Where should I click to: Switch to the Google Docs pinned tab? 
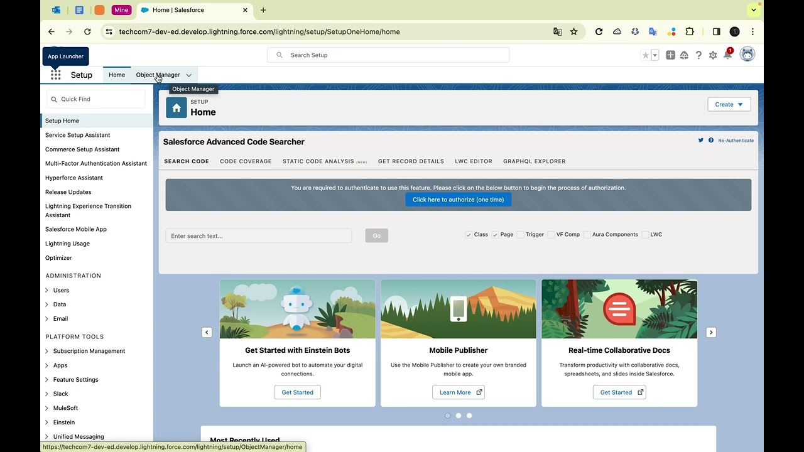click(79, 10)
